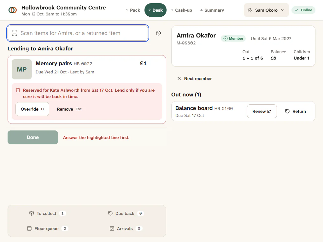Click the Online status badge
The image size is (323, 242).
[303, 10]
